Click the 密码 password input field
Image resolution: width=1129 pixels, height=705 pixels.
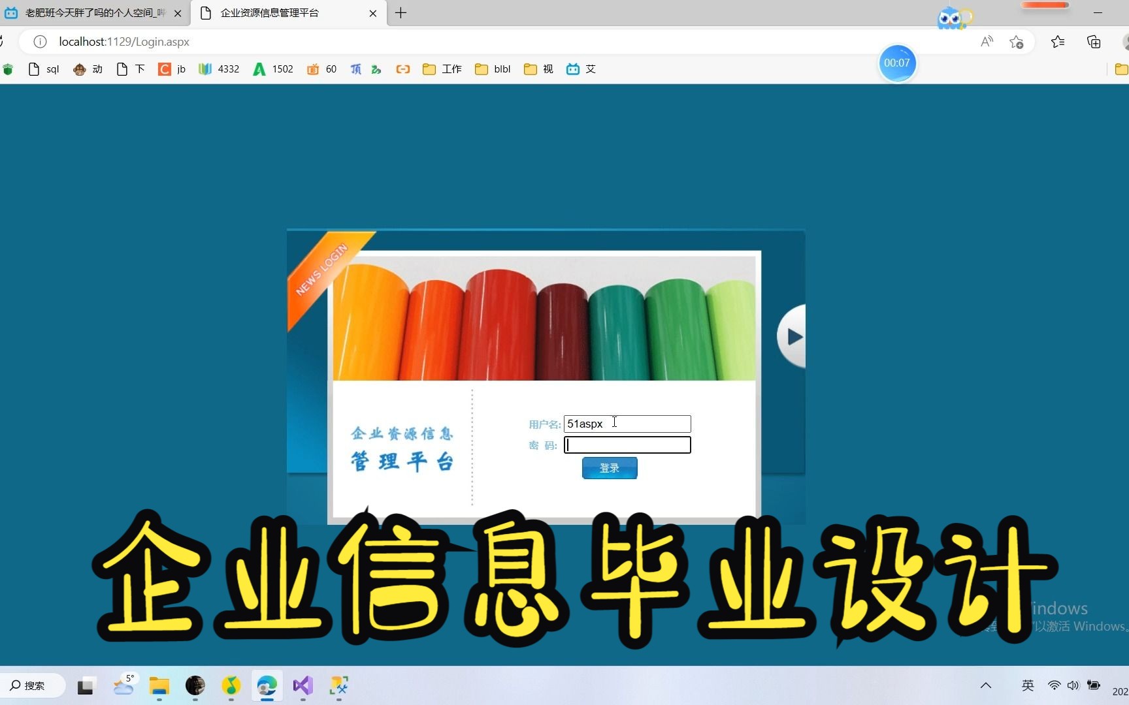[627, 445]
